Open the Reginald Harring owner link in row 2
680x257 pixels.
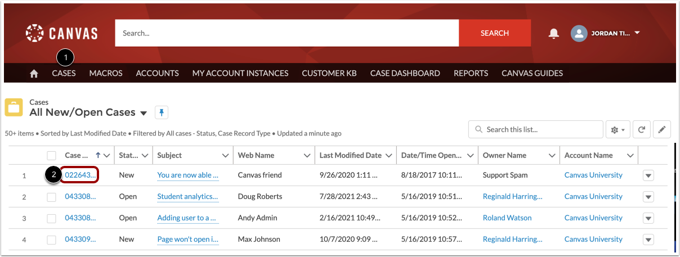pos(513,196)
